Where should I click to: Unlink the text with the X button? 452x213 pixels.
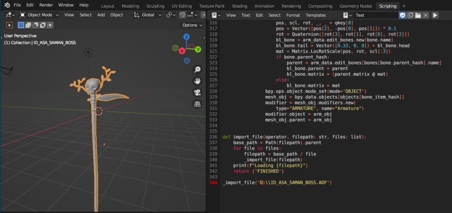[x=425, y=15]
